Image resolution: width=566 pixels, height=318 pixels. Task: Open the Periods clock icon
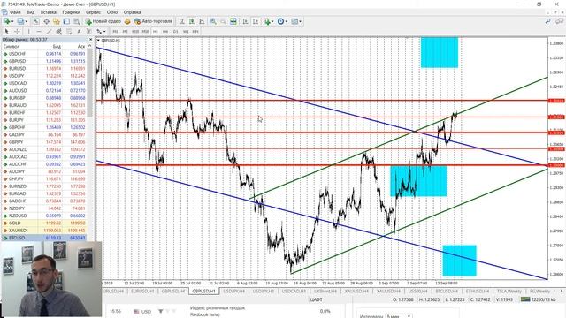click(280, 21)
